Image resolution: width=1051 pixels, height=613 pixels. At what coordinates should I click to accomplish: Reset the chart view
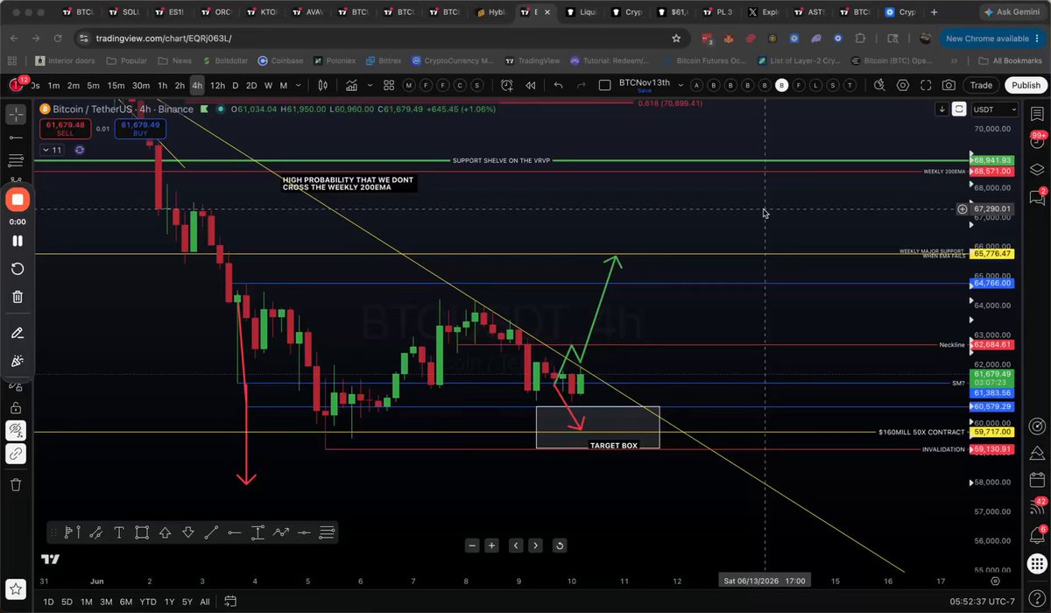tap(559, 545)
